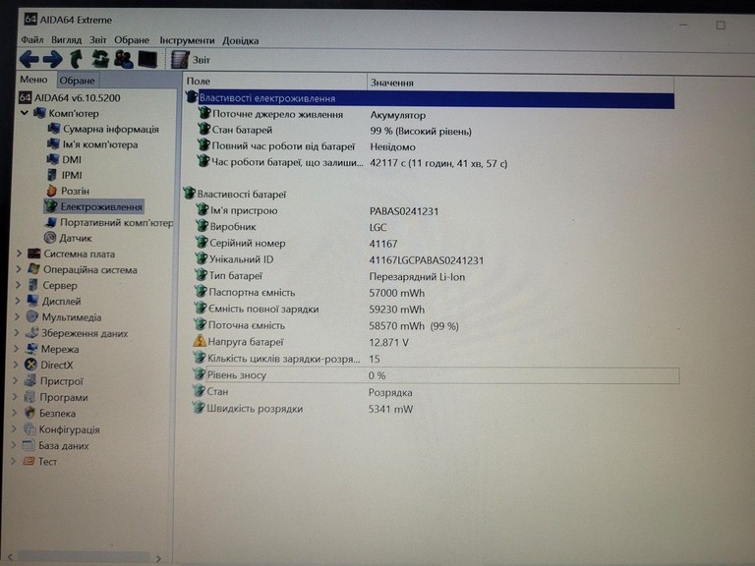Collapse the Комп'ютер tree node
This screenshot has height=566, width=755.
[24, 113]
